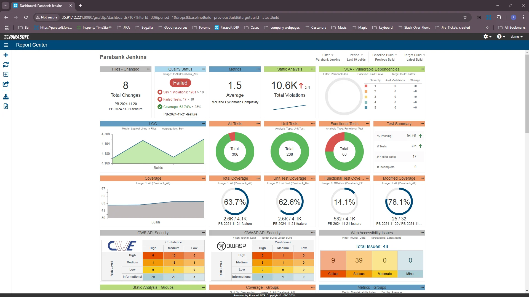Viewport: 529px width, 297px height.
Task: Click the Download icon in left sidebar
Action: (x=6, y=97)
